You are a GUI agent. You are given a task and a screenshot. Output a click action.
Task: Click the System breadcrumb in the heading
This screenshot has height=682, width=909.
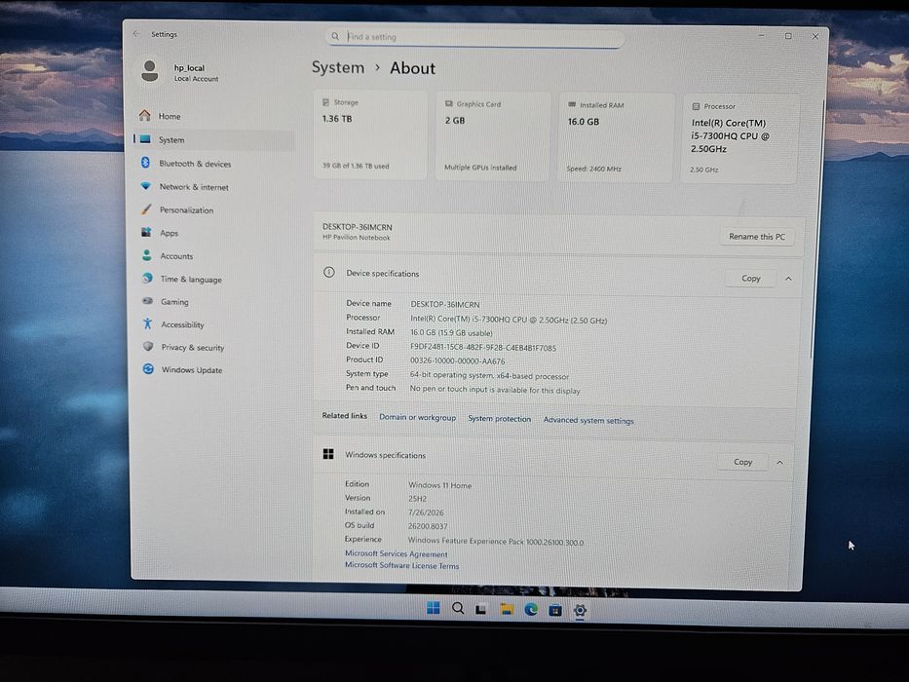click(x=338, y=67)
